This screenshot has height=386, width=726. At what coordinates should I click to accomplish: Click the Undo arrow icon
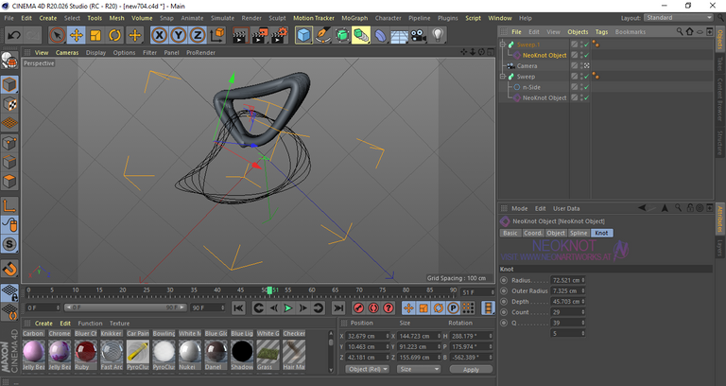tap(14, 35)
